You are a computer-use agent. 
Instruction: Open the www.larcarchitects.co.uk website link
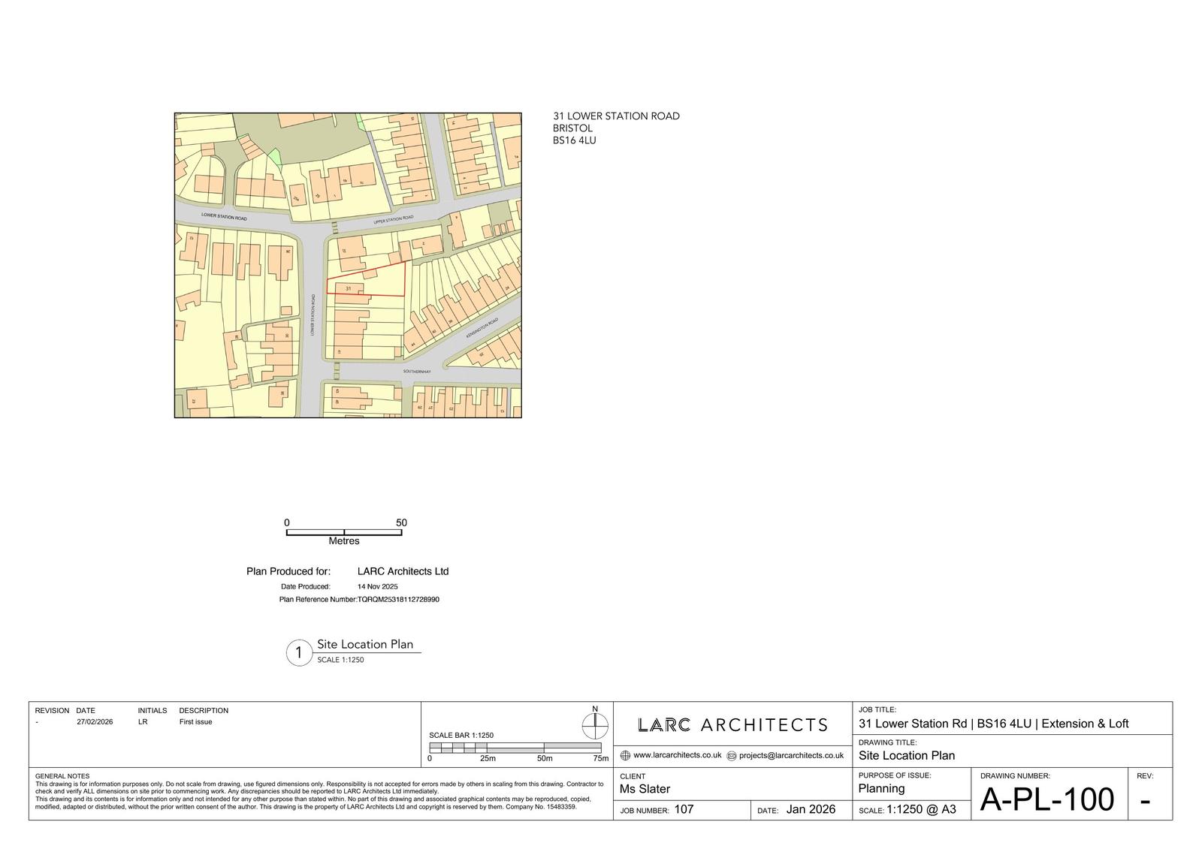tap(677, 756)
